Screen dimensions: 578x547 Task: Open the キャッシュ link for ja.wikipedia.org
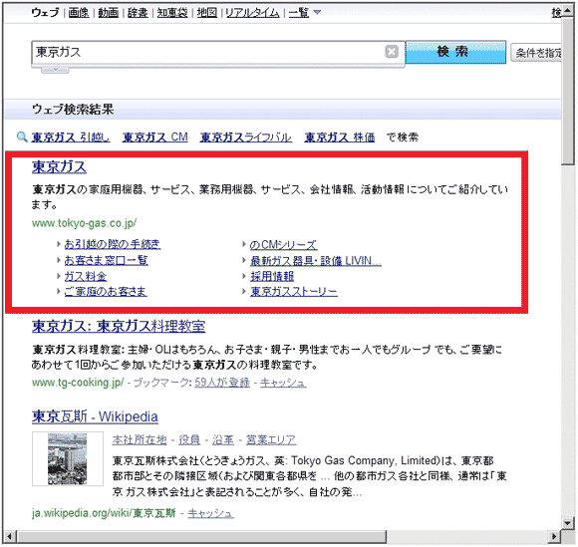pyautogui.click(x=210, y=513)
